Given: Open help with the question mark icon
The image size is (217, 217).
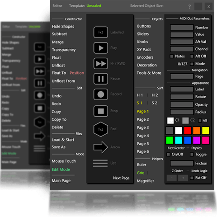Looking at the screenshot, I should coord(189,7).
